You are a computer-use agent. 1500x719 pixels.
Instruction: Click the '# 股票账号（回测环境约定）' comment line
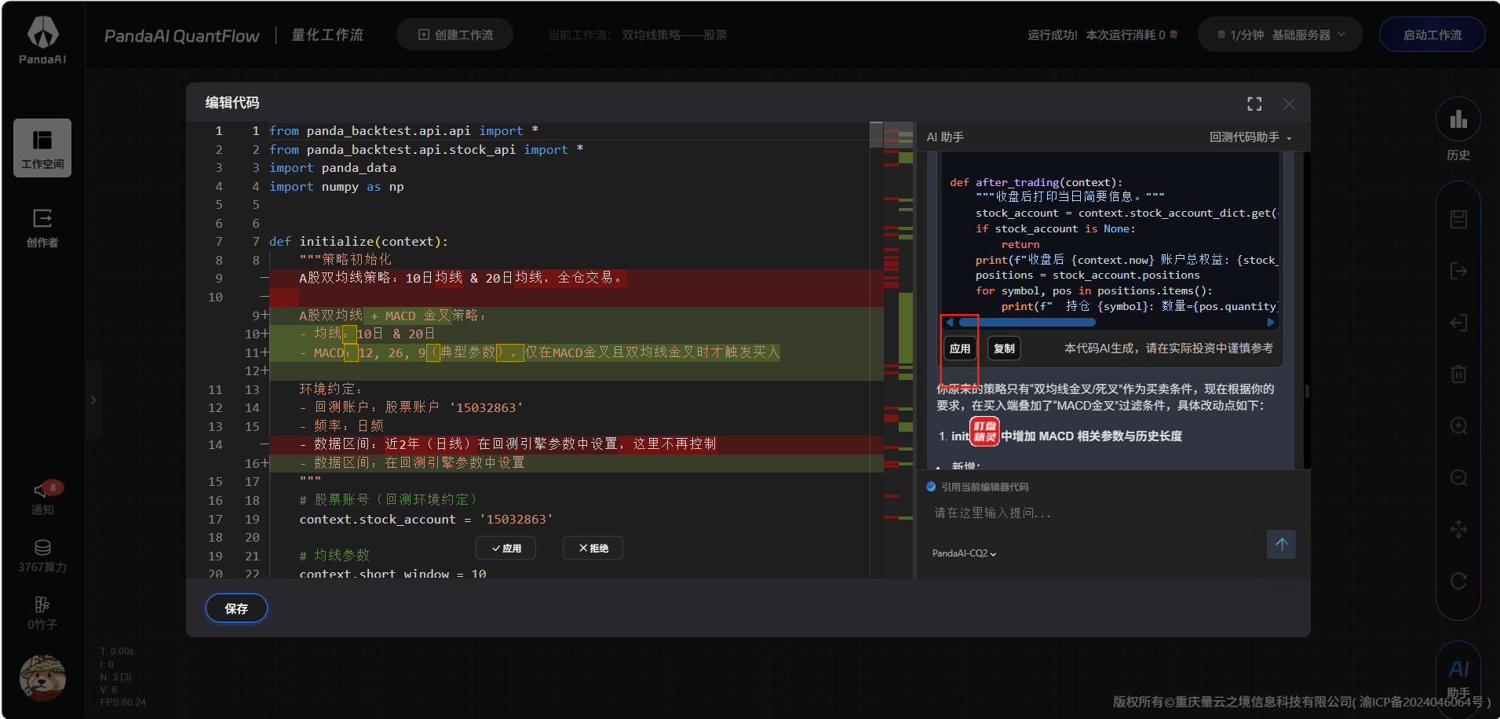point(389,500)
